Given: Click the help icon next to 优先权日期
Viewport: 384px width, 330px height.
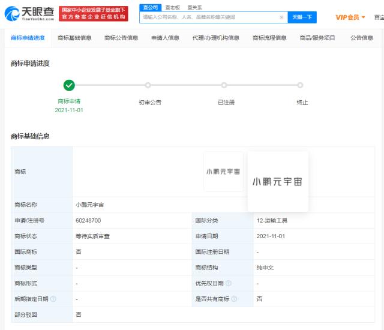Looking at the screenshot, I should [x=229, y=283].
